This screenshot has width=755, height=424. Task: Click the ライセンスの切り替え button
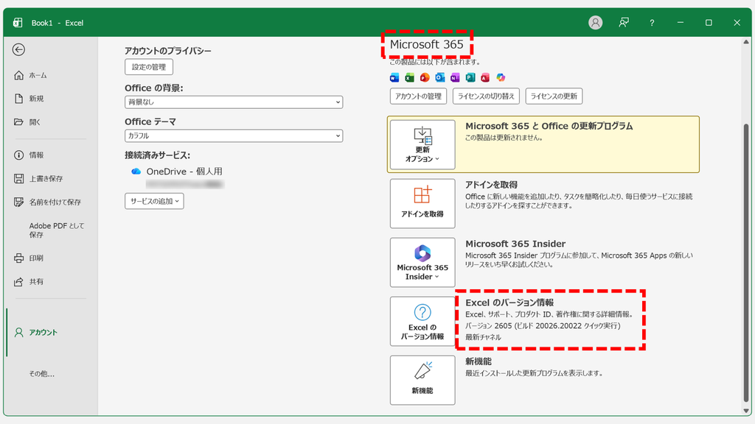coord(486,96)
